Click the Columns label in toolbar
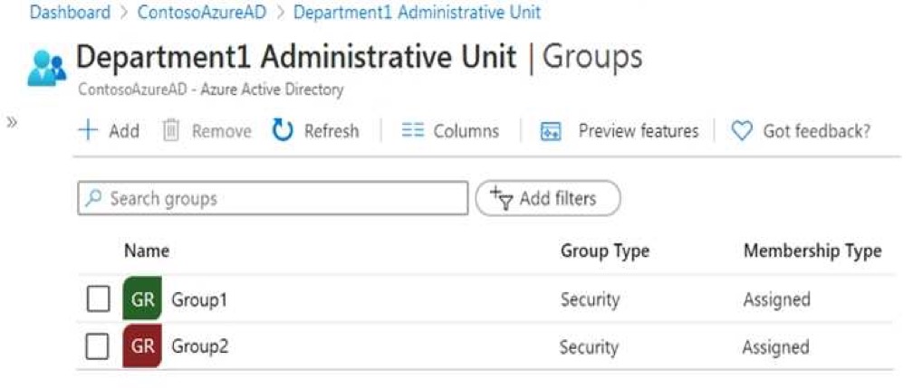This screenshot has height=388, width=913. [466, 131]
